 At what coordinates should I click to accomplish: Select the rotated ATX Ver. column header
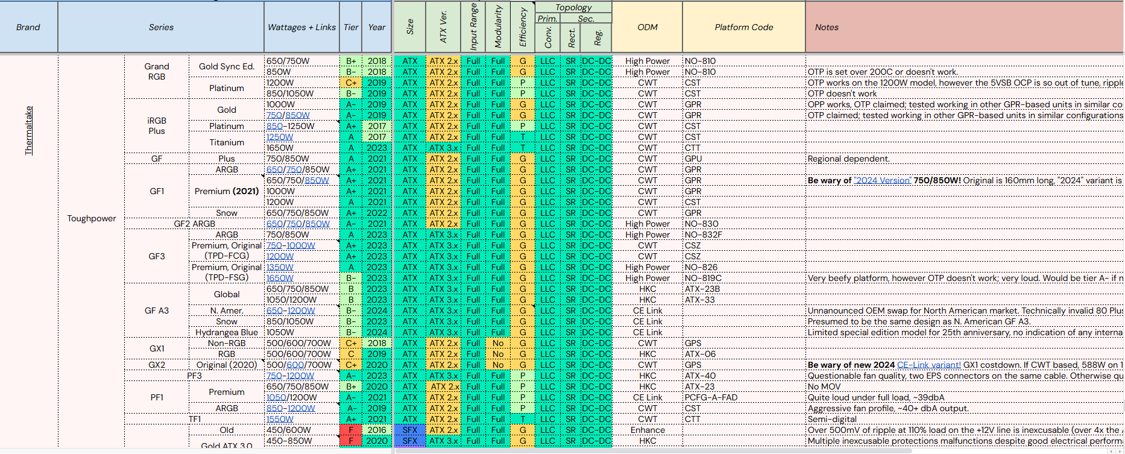tap(443, 27)
